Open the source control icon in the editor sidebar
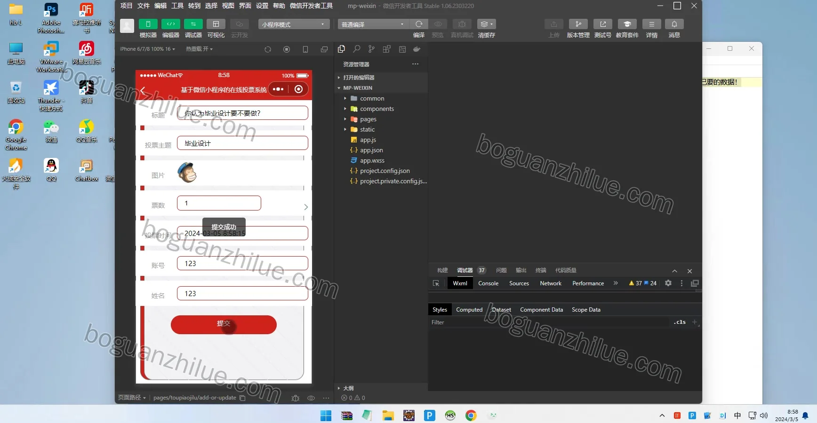Viewport: 817px width, 423px height. pos(372,49)
